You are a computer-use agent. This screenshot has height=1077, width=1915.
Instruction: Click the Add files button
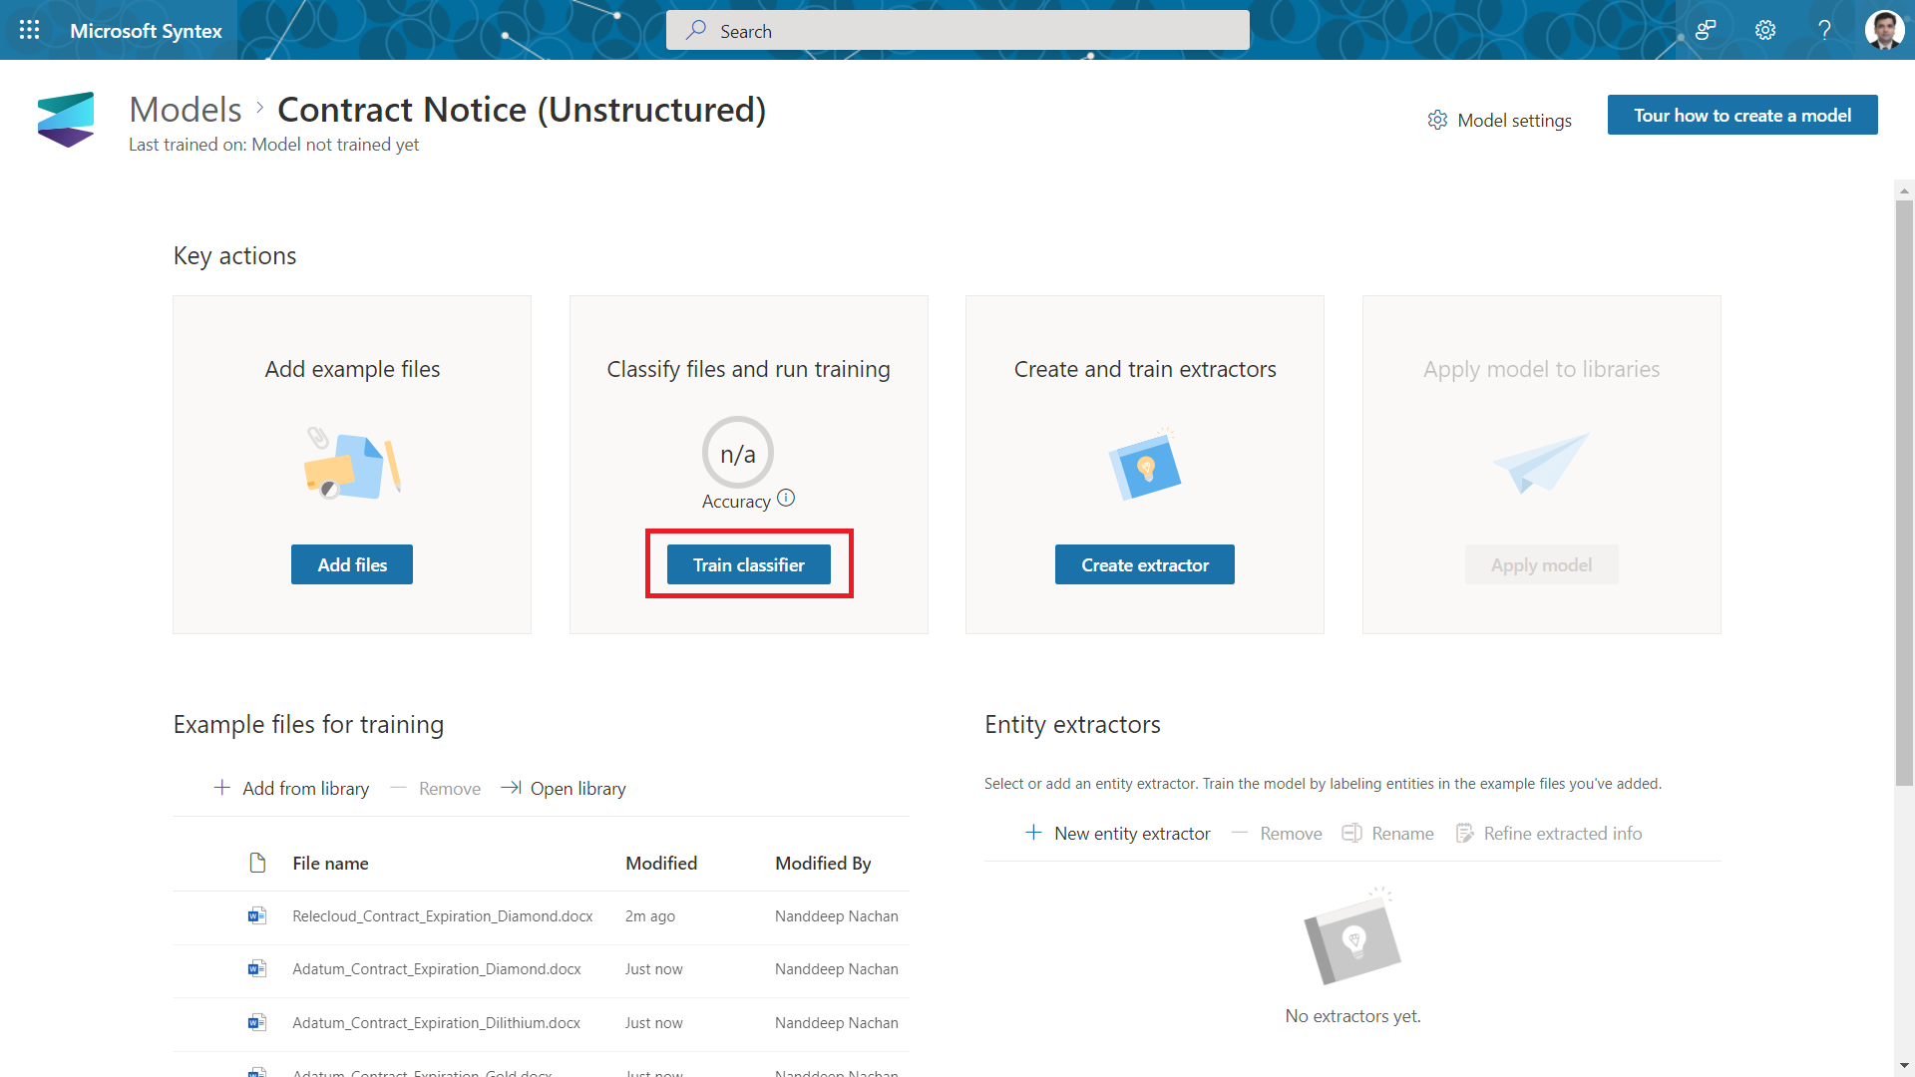pos(351,564)
